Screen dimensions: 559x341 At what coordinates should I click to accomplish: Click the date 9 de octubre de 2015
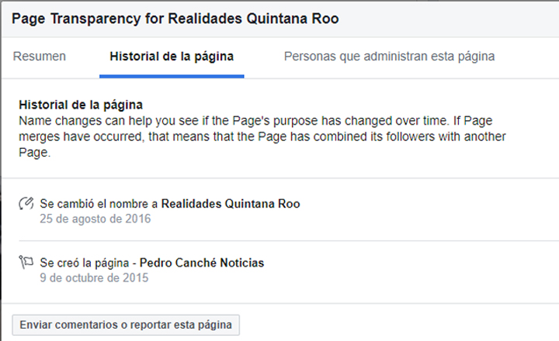[x=94, y=277]
